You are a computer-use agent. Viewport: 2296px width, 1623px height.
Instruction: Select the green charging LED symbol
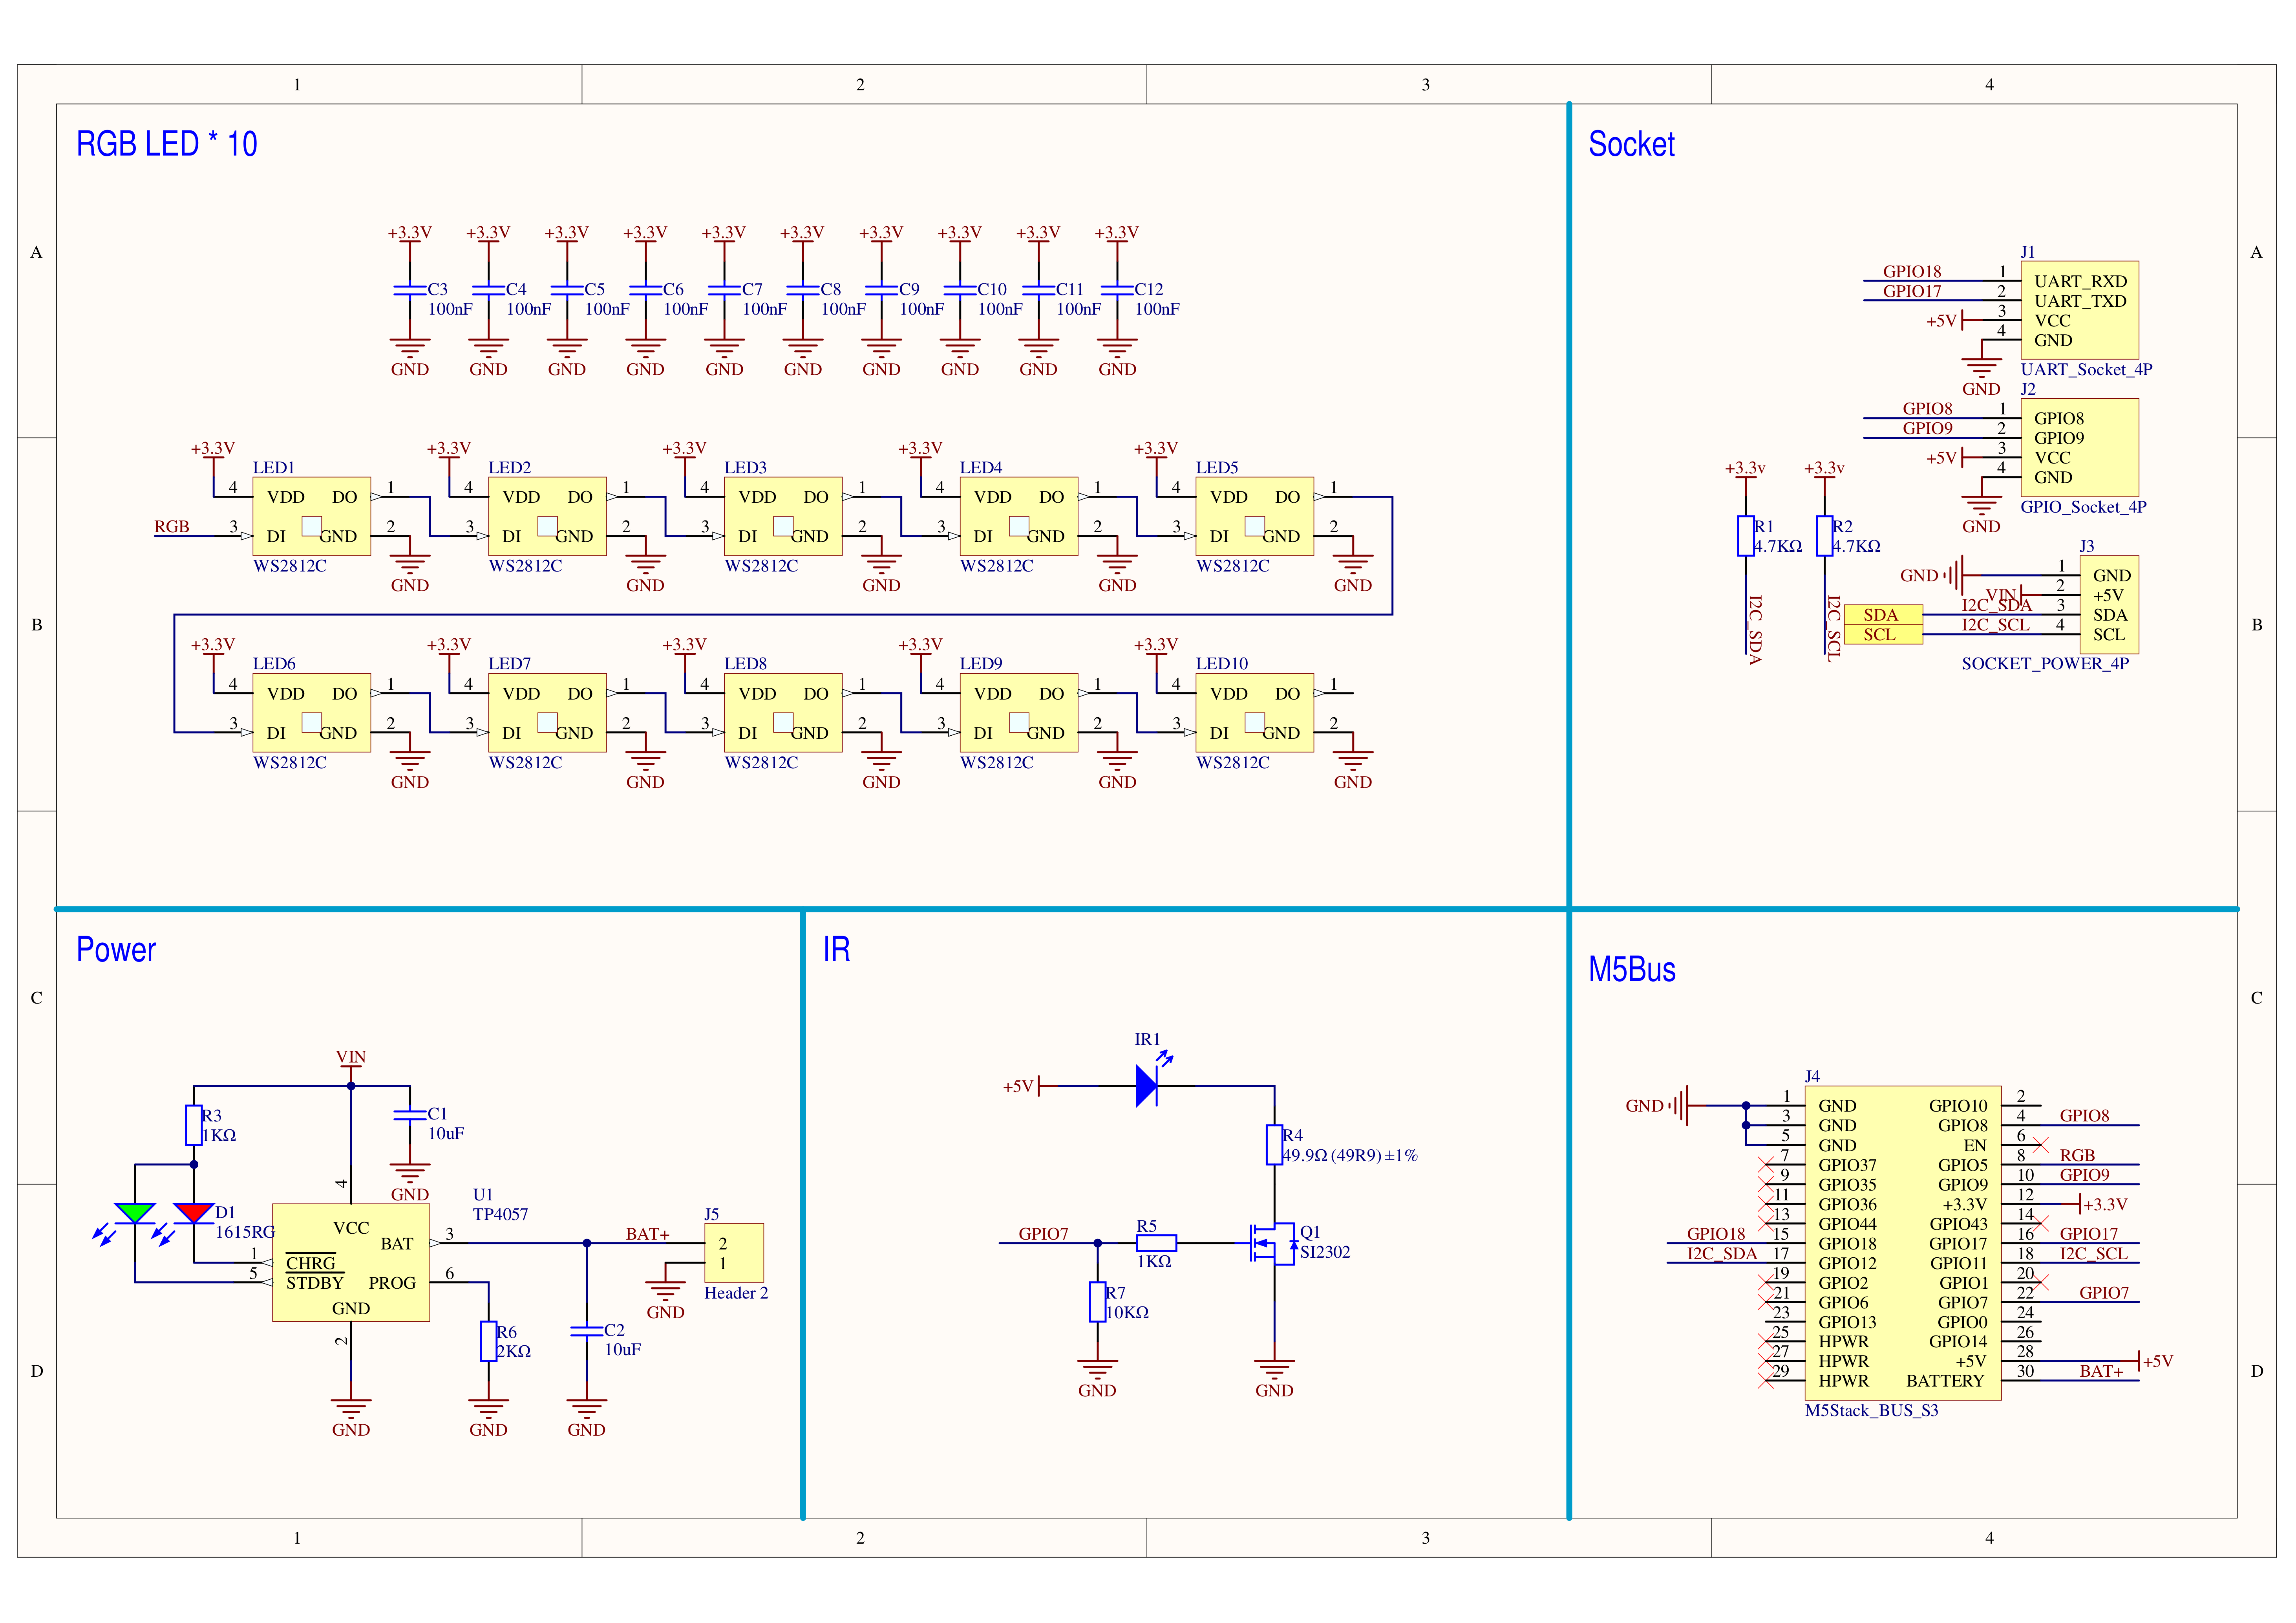135,1214
